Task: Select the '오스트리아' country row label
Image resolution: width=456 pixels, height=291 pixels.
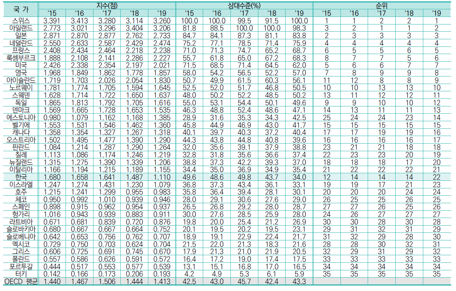Action: (21, 140)
